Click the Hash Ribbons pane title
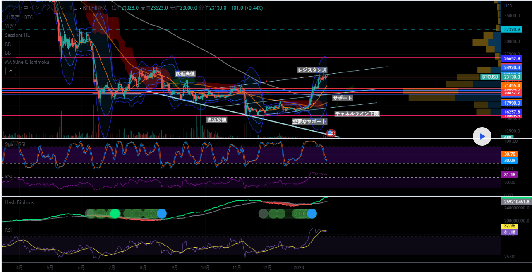The image size is (532, 272). click(x=19, y=202)
